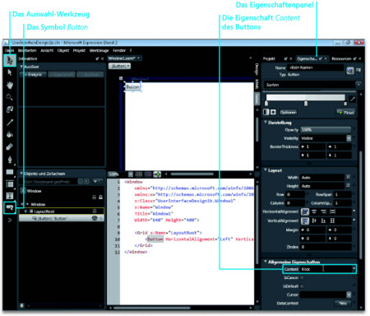Screen dimensions: 370x316
Task: Select the Brush Transform tool
Action: pyautogui.click(x=10, y=146)
